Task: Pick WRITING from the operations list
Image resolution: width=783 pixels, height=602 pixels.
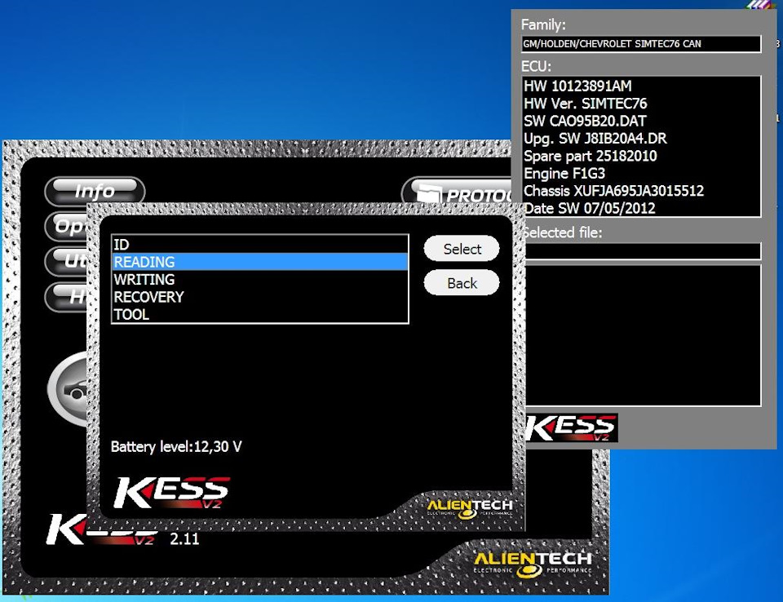Action: click(x=259, y=279)
